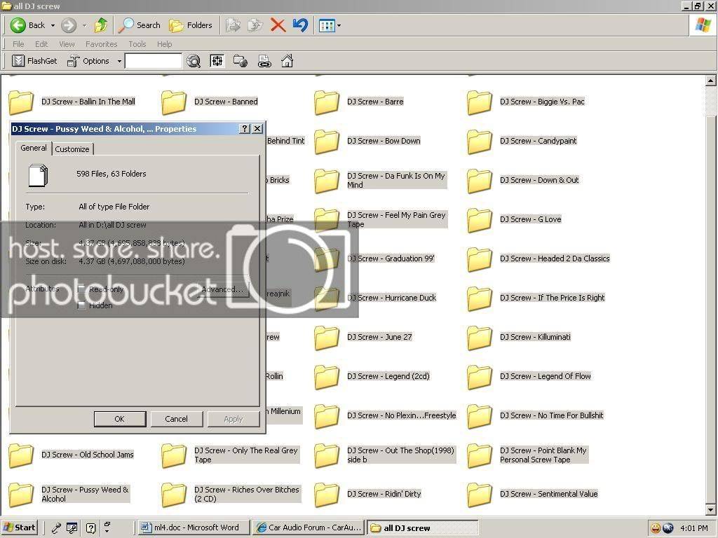Image resolution: width=718 pixels, height=538 pixels.
Task: Click the blue Undo arrow icon
Action: click(300, 25)
